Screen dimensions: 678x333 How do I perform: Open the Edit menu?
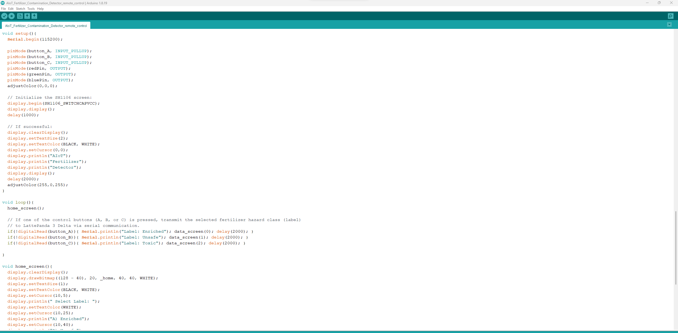pos(11,8)
